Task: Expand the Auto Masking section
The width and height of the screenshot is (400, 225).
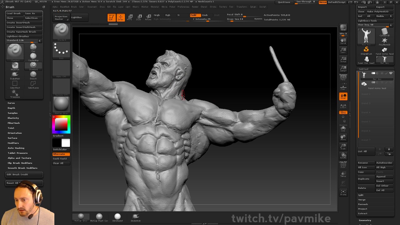Action: point(16,148)
